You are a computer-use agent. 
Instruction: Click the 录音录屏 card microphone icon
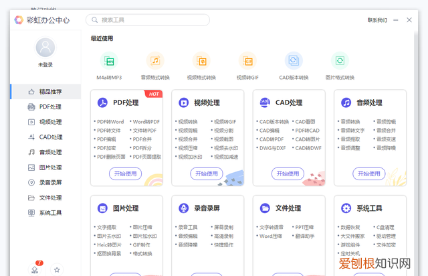pyautogui.click(x=184, y=208)
